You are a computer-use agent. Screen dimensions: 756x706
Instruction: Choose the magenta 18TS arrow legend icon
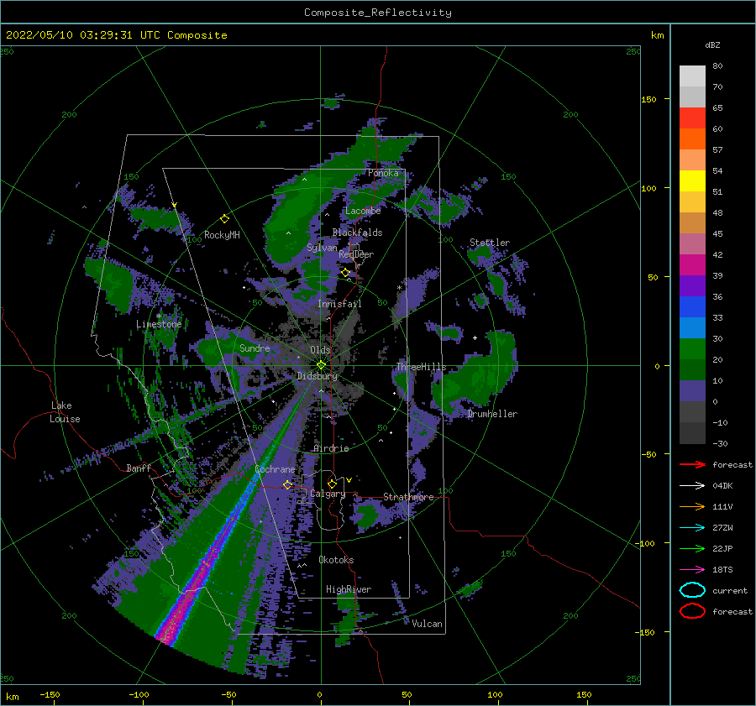tap(692, 570)
